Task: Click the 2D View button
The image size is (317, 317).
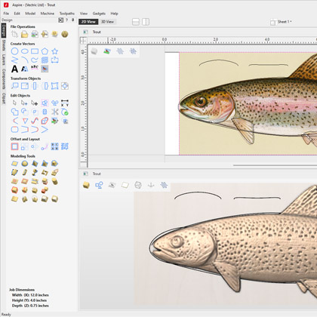Action: 88,22
